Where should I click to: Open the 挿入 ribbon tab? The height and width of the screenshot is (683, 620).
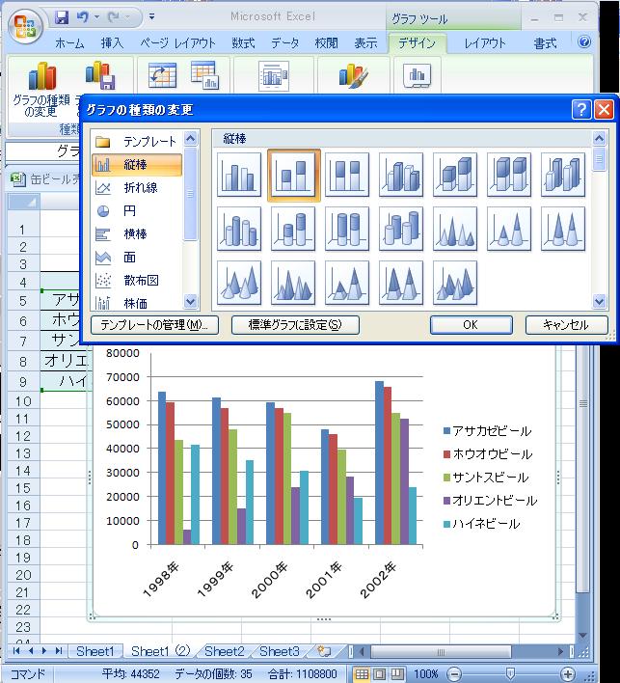[x=112, y=42]
